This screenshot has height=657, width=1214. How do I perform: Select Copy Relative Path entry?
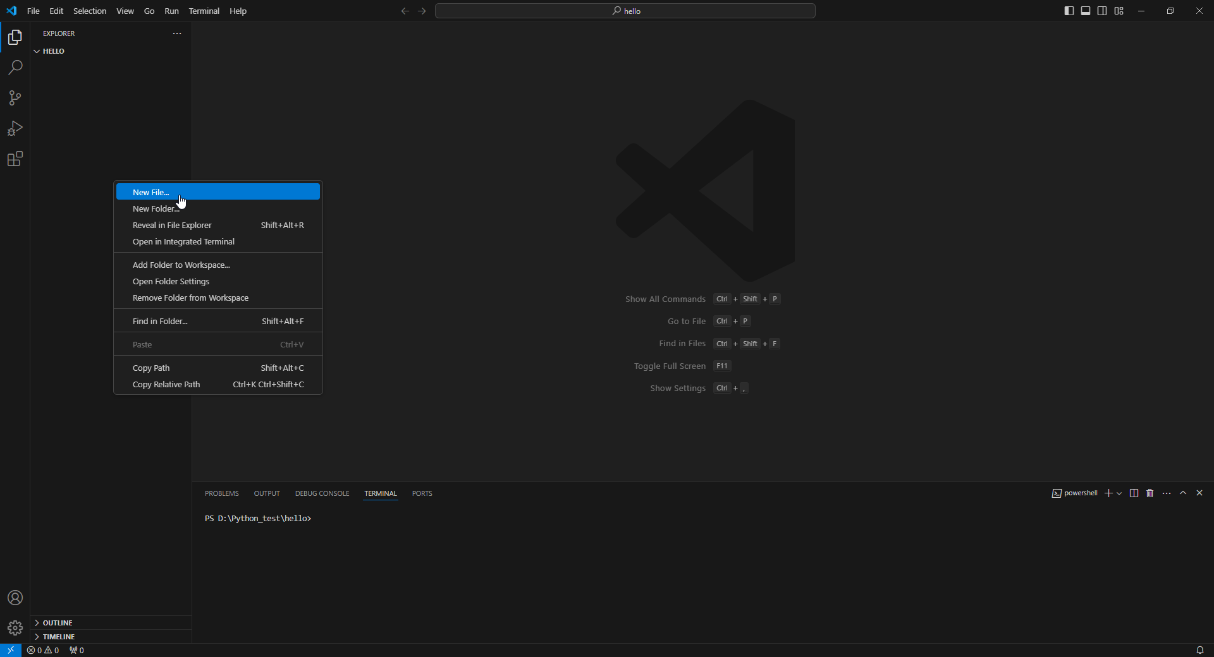click(218, 384)
